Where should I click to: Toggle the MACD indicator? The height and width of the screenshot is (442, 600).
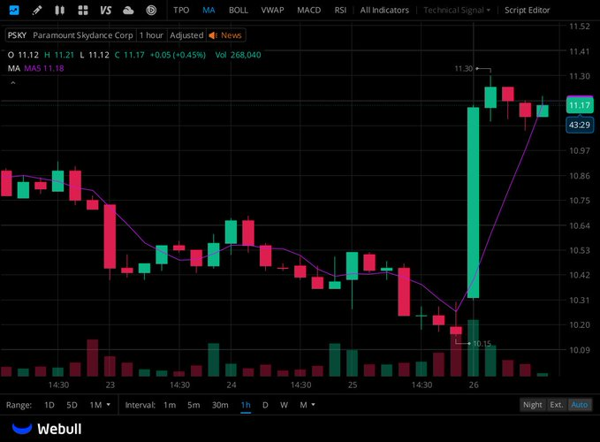point(308,10)
